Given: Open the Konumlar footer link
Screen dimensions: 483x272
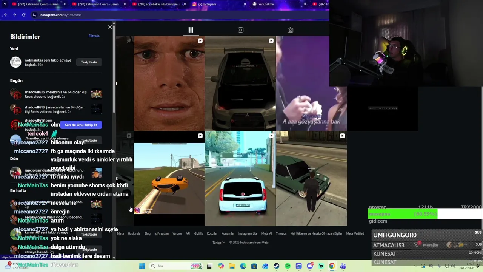Looking at the screenshot, I should 228,233.
